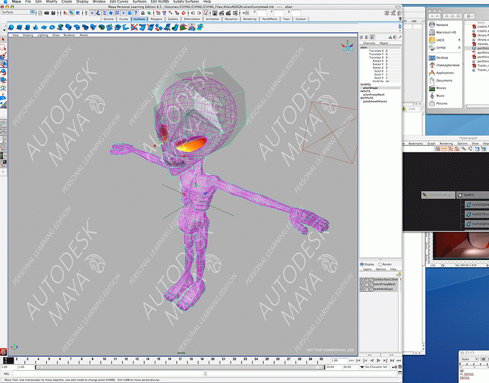This screenshot has height=383, width=489.
Task: Activate the Scale tool in toolbox
Action: [3, 80]
